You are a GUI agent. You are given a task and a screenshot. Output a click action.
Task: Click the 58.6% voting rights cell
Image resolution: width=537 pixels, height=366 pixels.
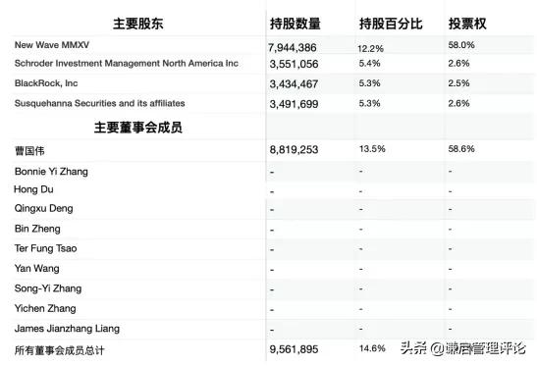coord(461,149)
